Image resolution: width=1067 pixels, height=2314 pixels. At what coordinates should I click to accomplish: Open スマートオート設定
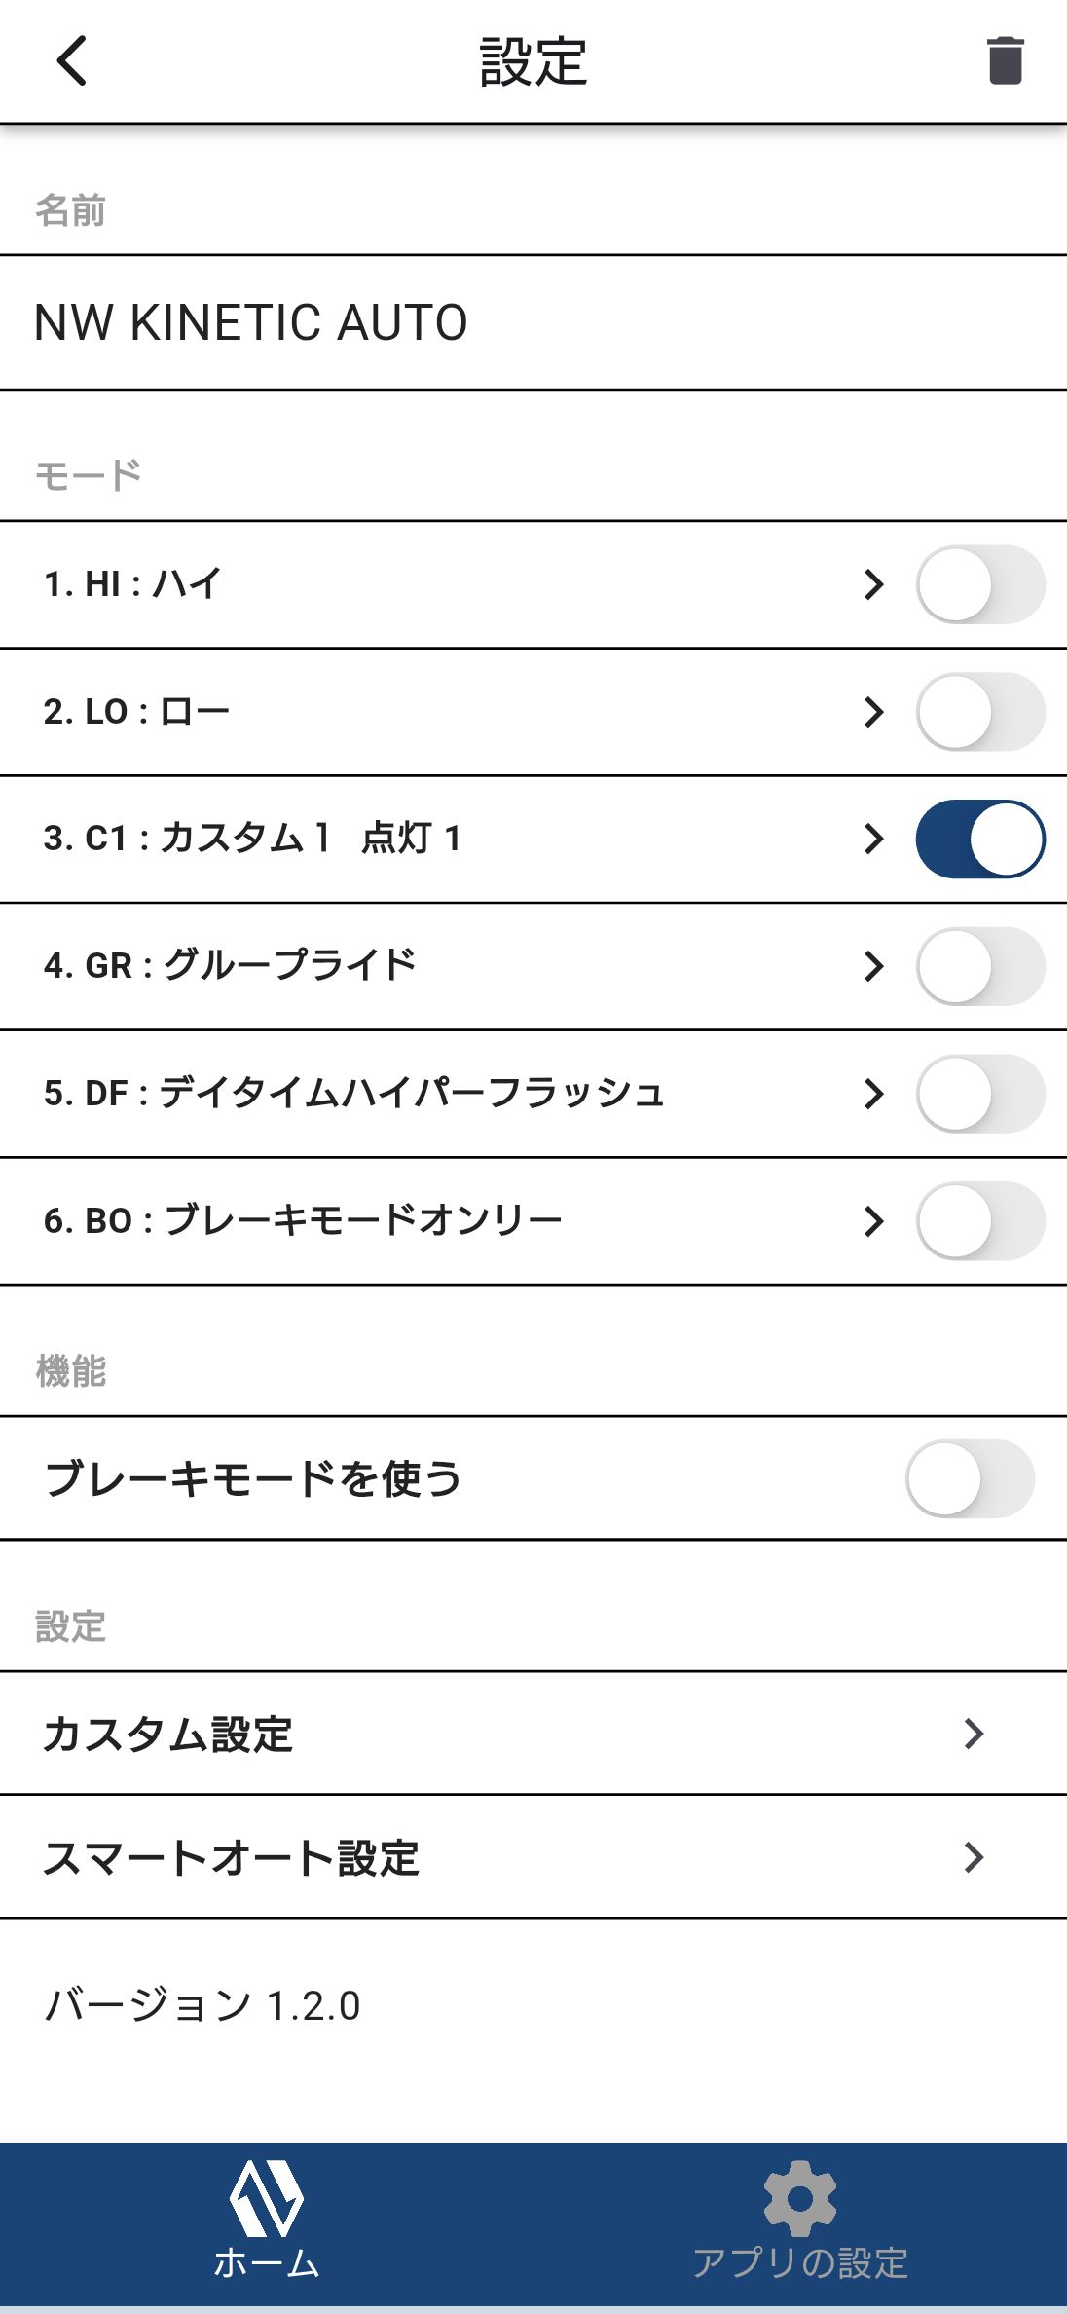pos(533,1857)
